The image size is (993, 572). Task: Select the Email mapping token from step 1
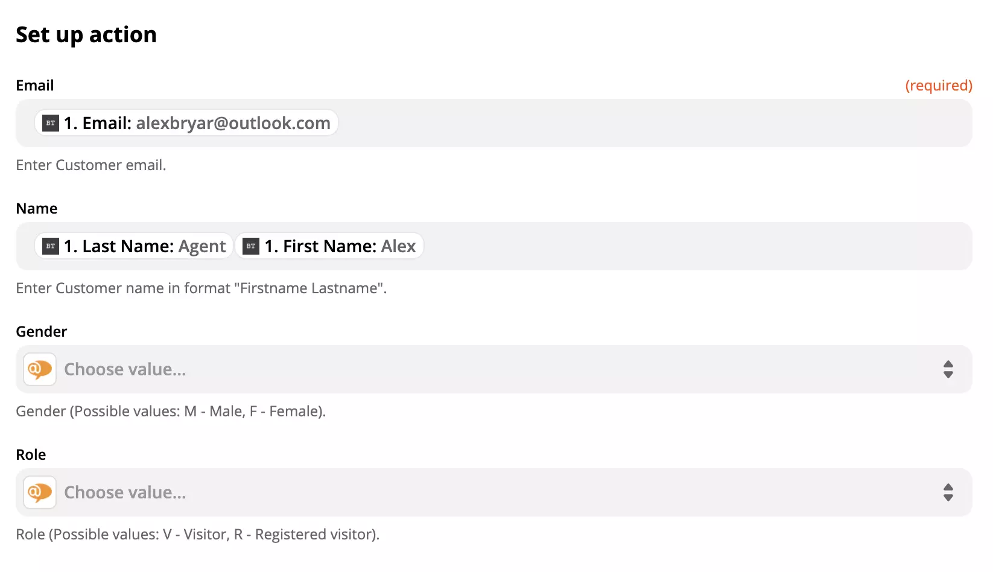[x=185, y=123]
